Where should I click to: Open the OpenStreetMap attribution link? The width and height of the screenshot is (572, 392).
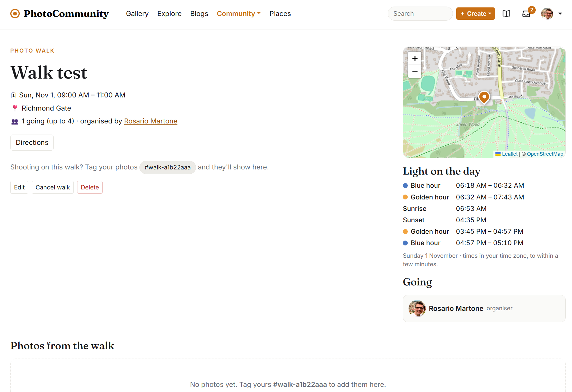coord(545,154)
